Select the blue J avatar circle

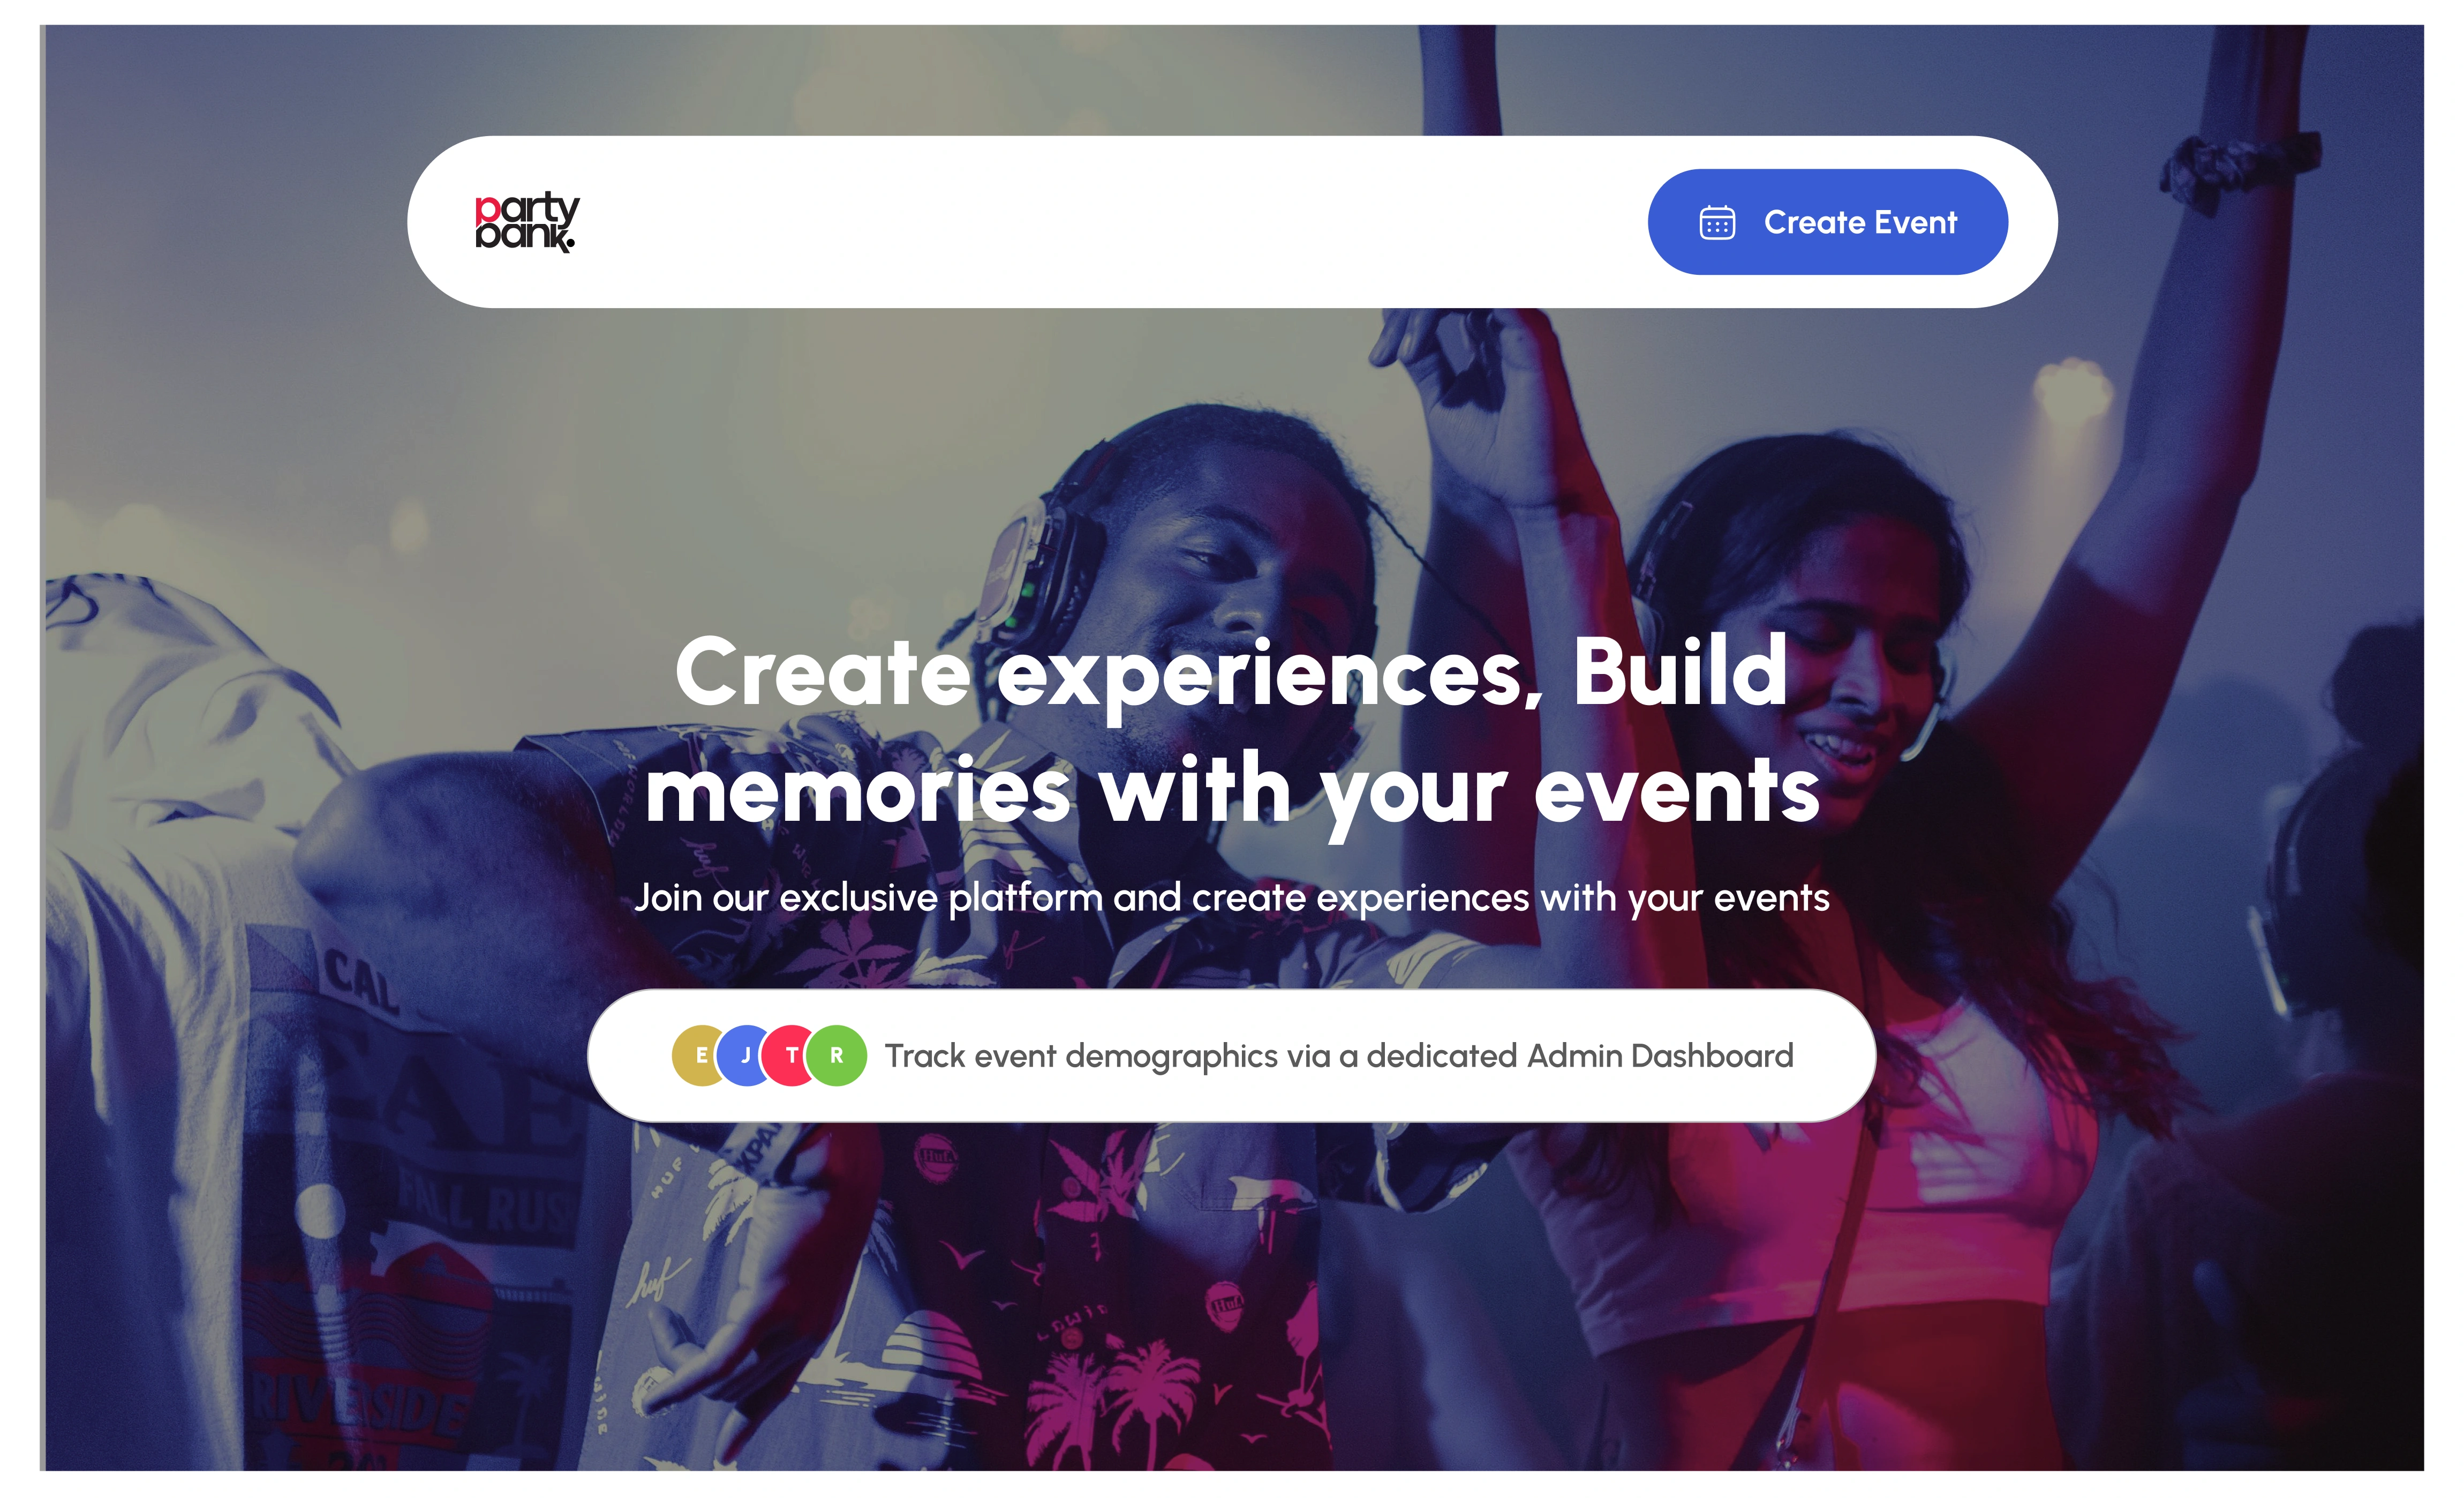pyautogui.click(x=744, y=1055)
